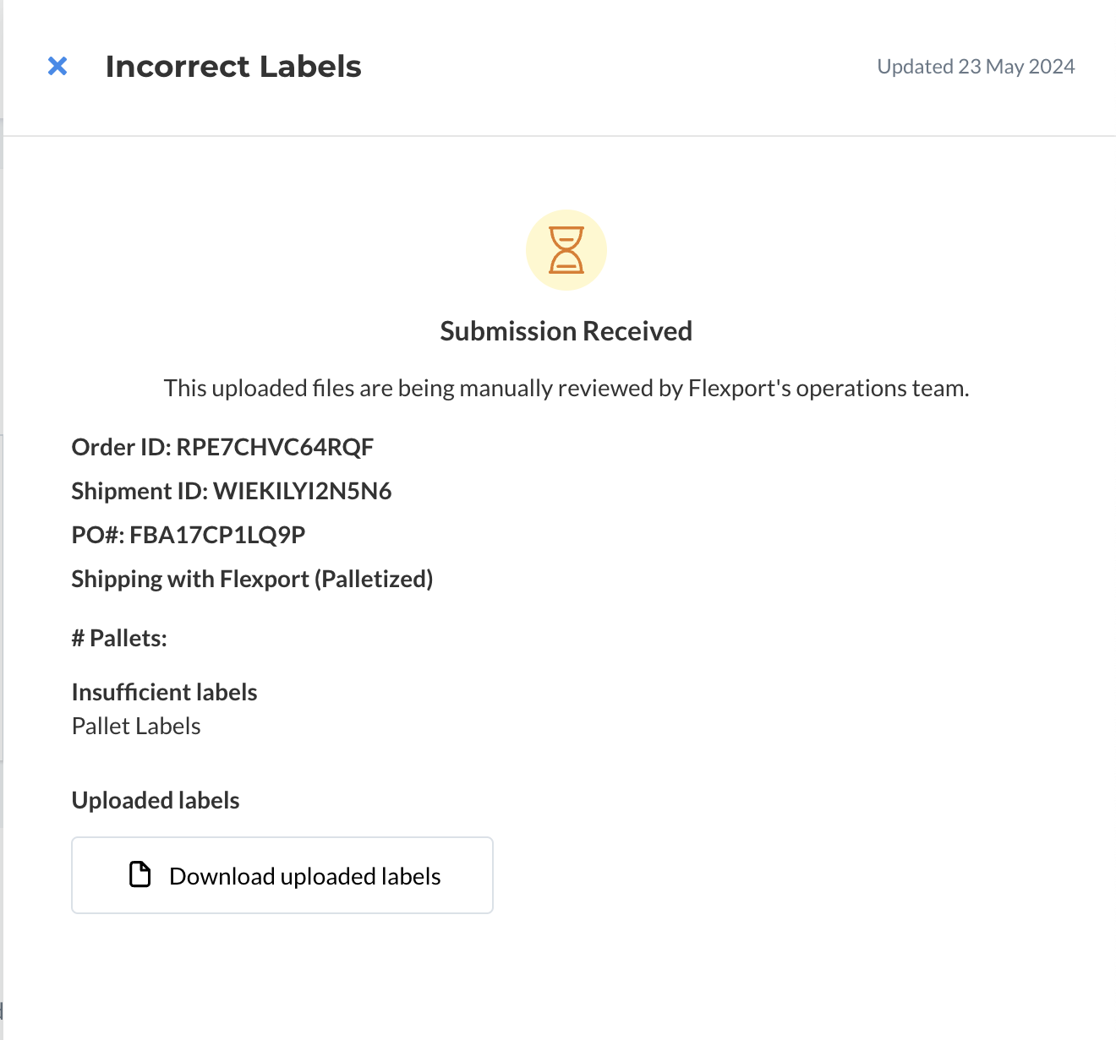Image resolution: width=1116 pixels, height=1040 pixels.
Task: Click the Download uploaded labels text
Action: click(x=305, y=876)
